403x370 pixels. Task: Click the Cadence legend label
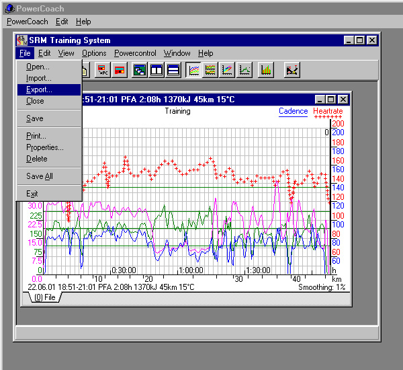294,111
